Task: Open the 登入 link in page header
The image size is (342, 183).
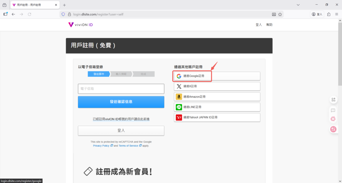Action: pos(259,25)
